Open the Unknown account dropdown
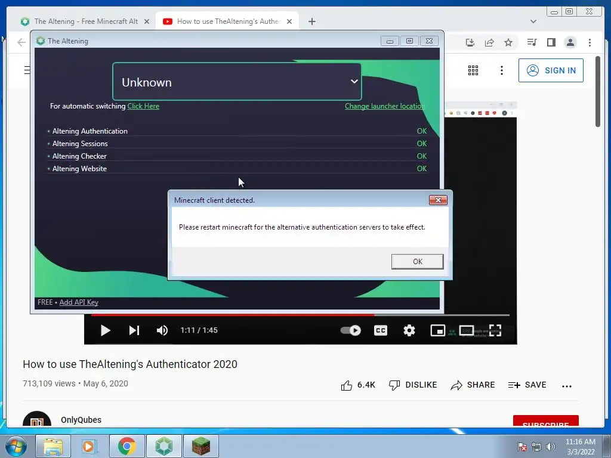Image resolution: width=611 pixels, height=458 pixels. pyautogui.click(x=237, y=82)
